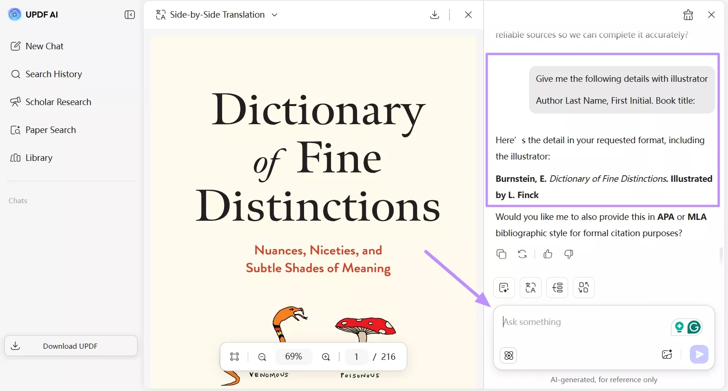Edit the current page number field
The height and width of the screenshot is (391, 728).
click(x=356, y=357)
